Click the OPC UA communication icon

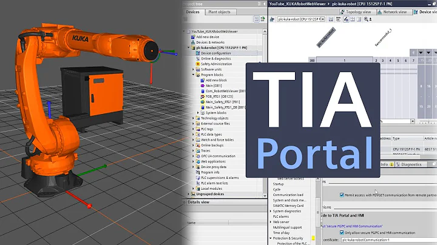click(198, 156)
